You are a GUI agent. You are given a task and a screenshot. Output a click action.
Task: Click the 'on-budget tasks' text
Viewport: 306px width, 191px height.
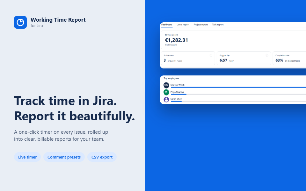[292, 61]
